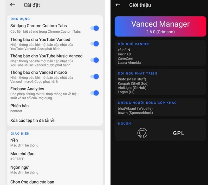The image size is (208, 185).
Task: Tap the Cài đặt screen title
Action: tap(32, 5)
